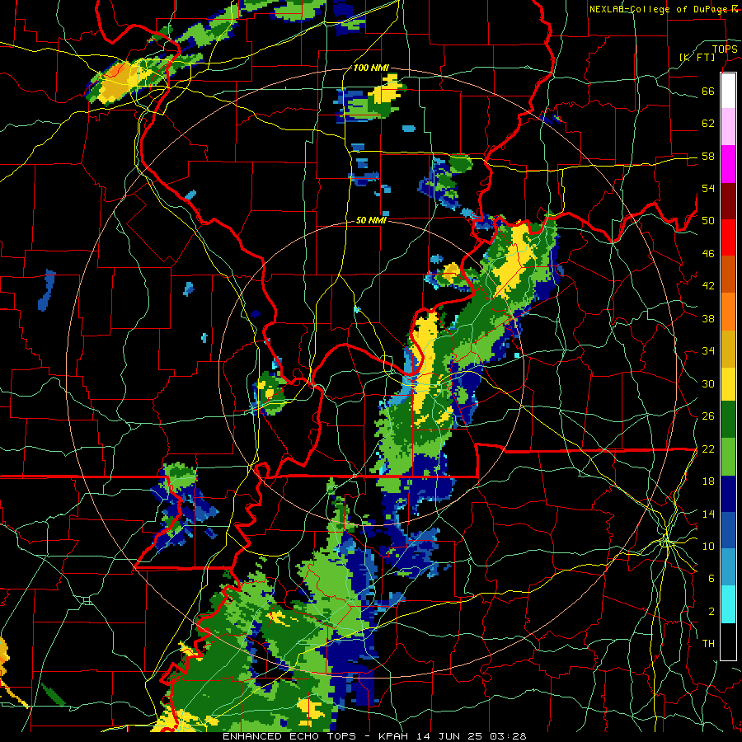Click the cyan 2-6 kft legend swatch
The width and height of the screenshot is (742, 742).
point(728,604)
